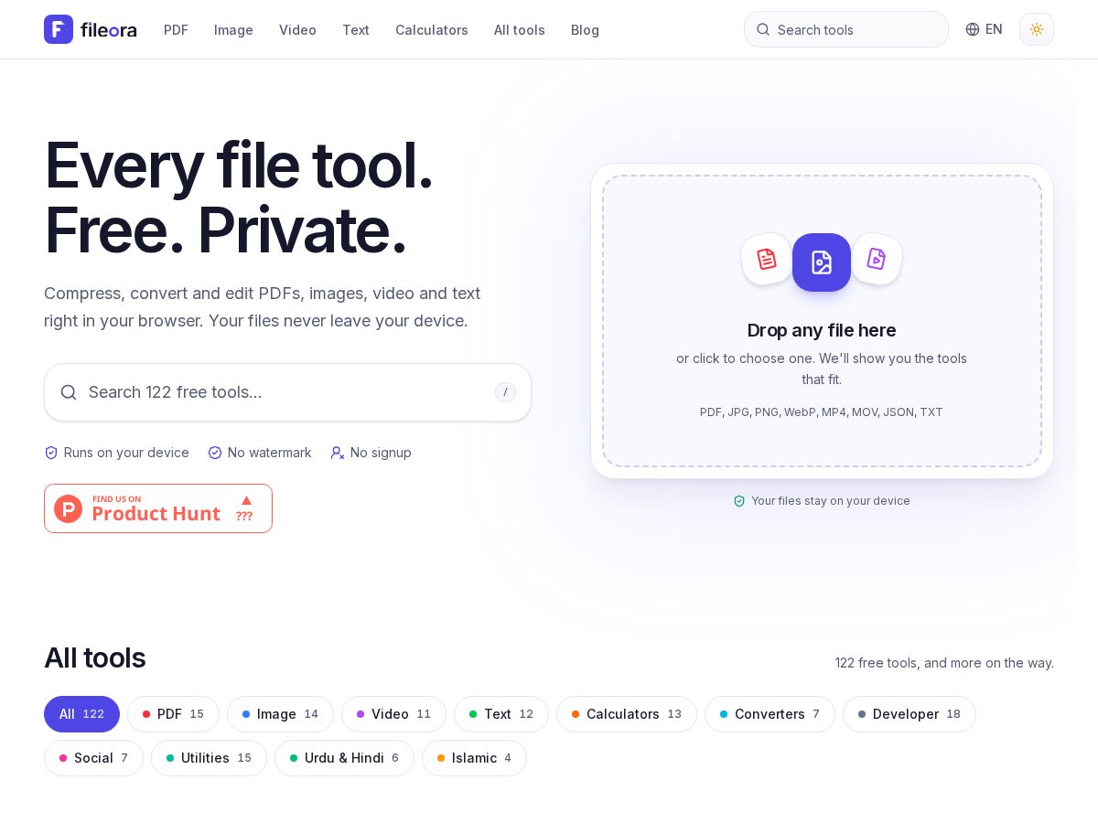Click the Product Hunt upvote triangle
The width and height of the screenshot is (1098, 823).
click(x=245, y=500)
